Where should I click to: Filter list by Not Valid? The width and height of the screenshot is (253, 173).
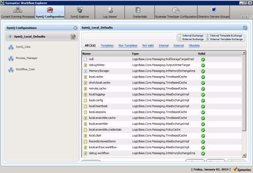coord(148,46)
